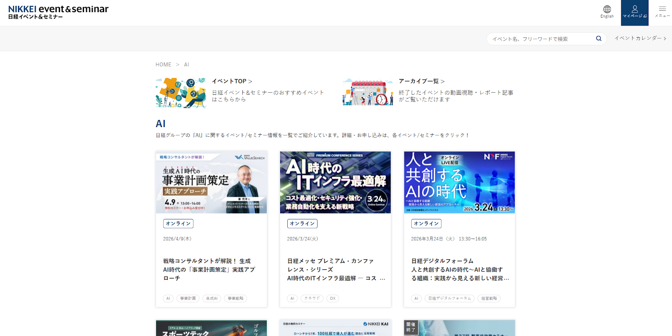Viewport: 672px width, 336px height.
Task: Click the magnifier search icon
Action: point(598,39)
